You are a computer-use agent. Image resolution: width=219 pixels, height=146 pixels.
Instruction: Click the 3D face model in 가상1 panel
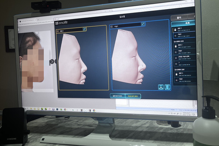(128, 57)
